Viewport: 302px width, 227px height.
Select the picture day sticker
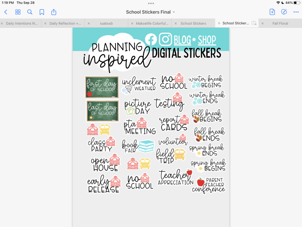tap(137, 107)
